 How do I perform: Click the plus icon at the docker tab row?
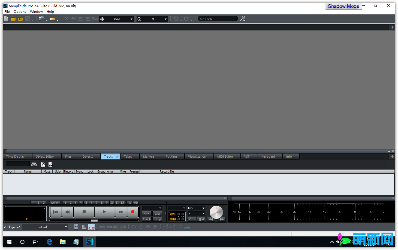(x=392, y=156)
